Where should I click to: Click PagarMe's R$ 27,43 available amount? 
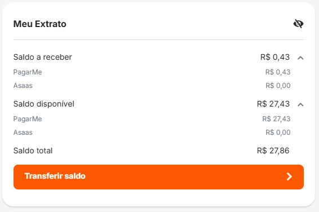(x=276, y=119)
